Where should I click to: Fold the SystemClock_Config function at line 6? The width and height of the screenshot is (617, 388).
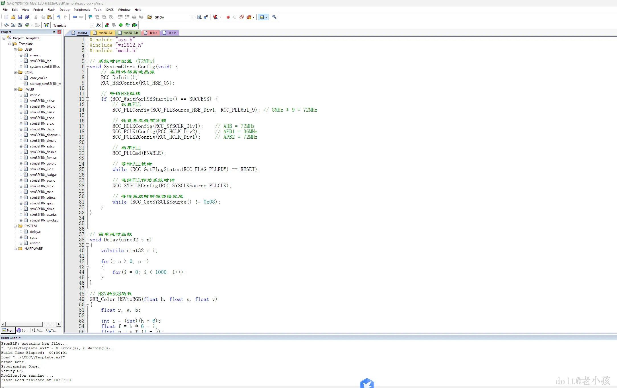(88, 67)
